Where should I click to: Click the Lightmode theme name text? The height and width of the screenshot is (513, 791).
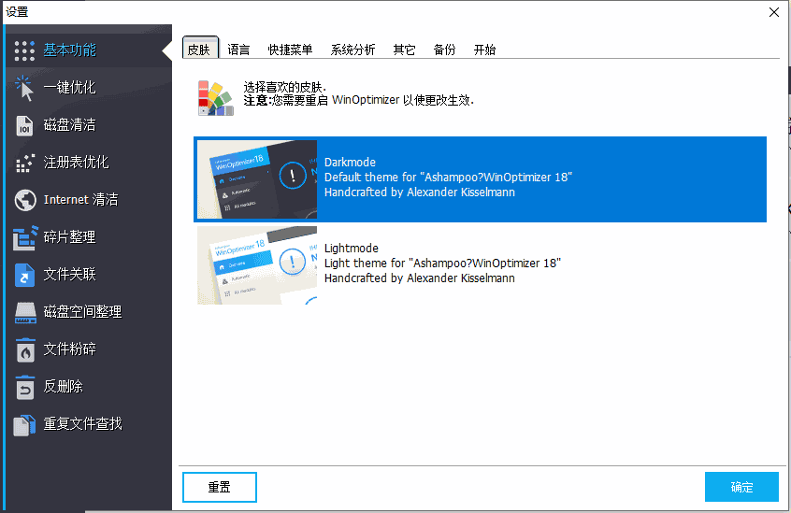coord(352,248)
